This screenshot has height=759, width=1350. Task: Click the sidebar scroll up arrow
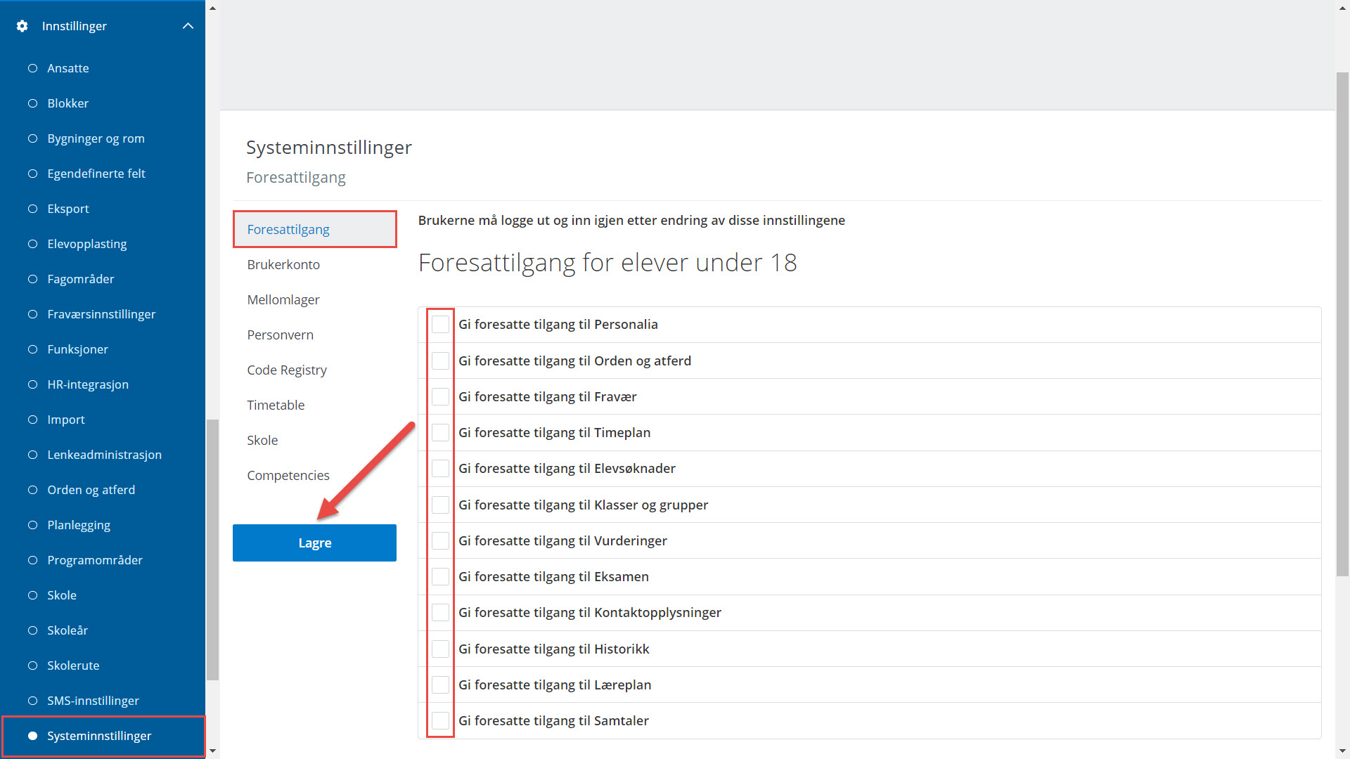click(x=212, y=8)
